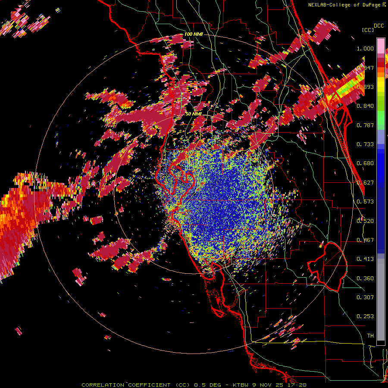
Task: Click the 0.360 value on the color scale
Action: [x=365, y=278]
